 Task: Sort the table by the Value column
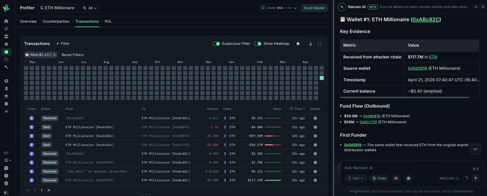277,109
